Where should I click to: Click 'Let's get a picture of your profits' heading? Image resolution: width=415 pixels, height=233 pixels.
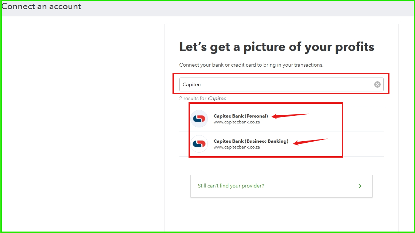(x=277, y=47)
